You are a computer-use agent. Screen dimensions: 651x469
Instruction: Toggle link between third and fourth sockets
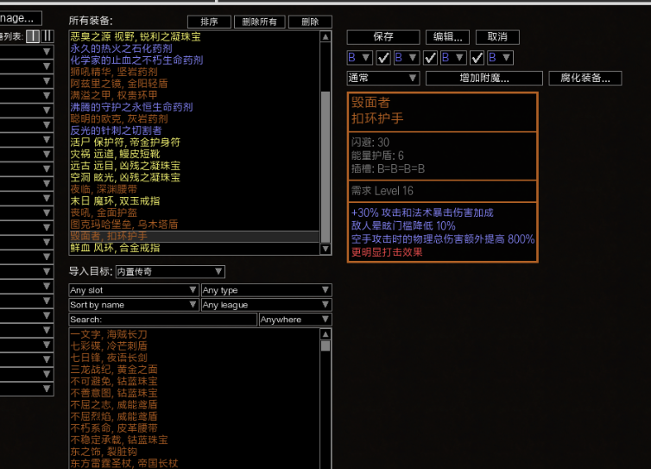tap(477, 58)
